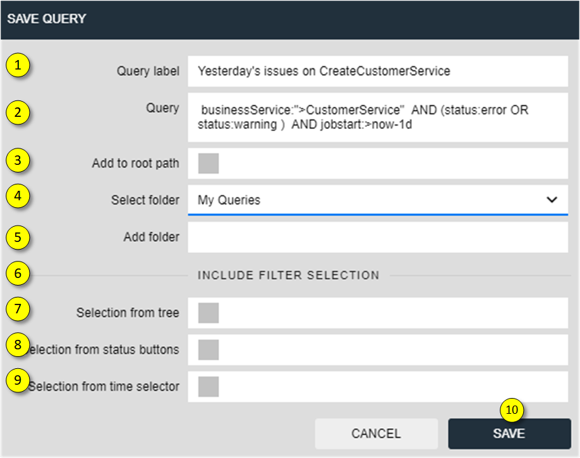Click into the Query label text field
Viewport: 580px width, 458px height.
click(x=378, y=71)
